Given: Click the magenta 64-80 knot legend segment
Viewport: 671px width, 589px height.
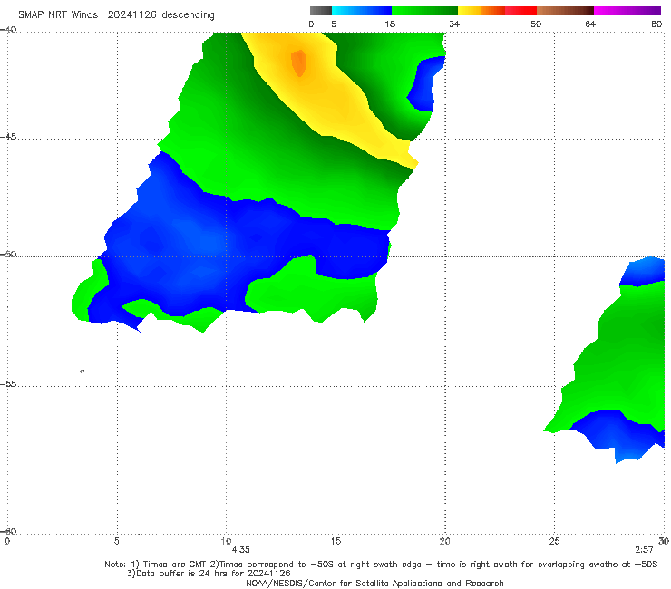Looking at the screenshot, I should (627, 11).
